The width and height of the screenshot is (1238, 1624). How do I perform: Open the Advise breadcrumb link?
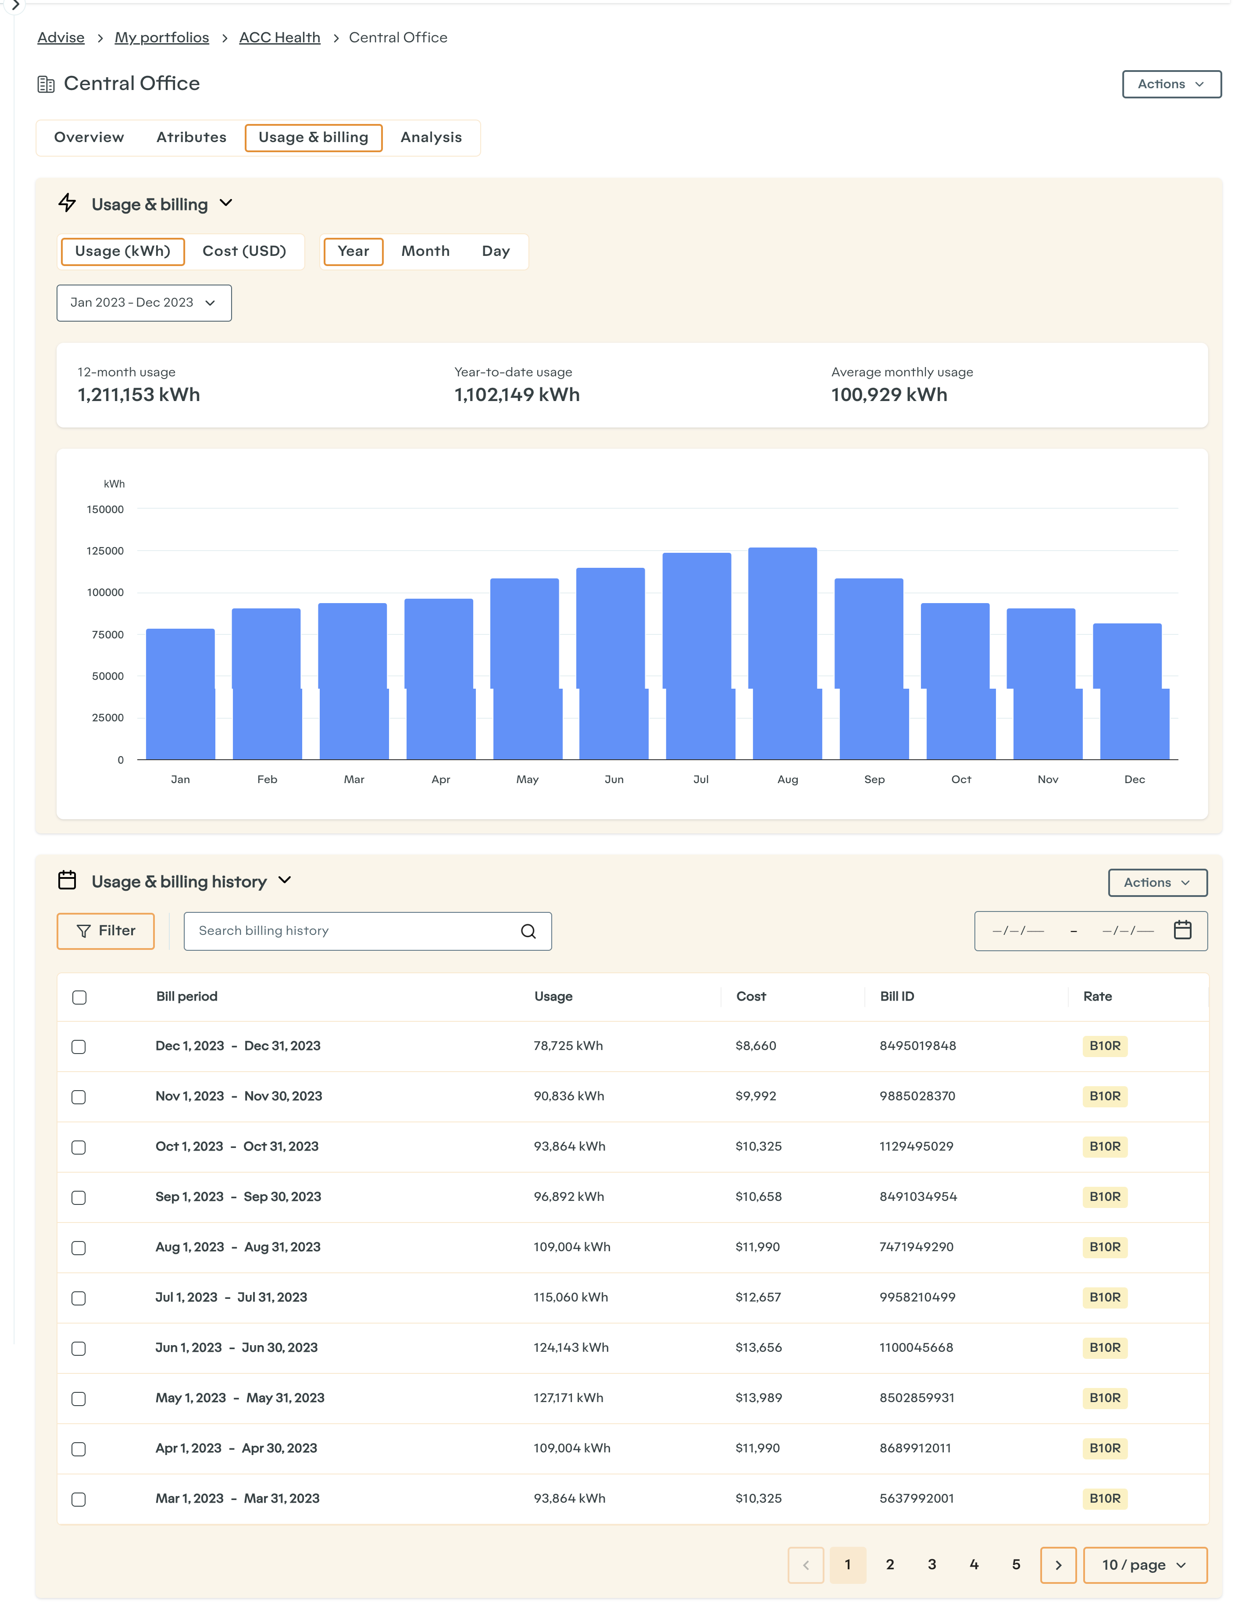point(61,38)
